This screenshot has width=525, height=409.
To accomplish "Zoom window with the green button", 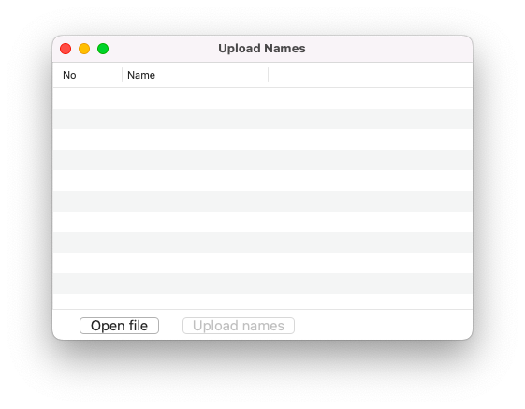I will tap(103, 49).
